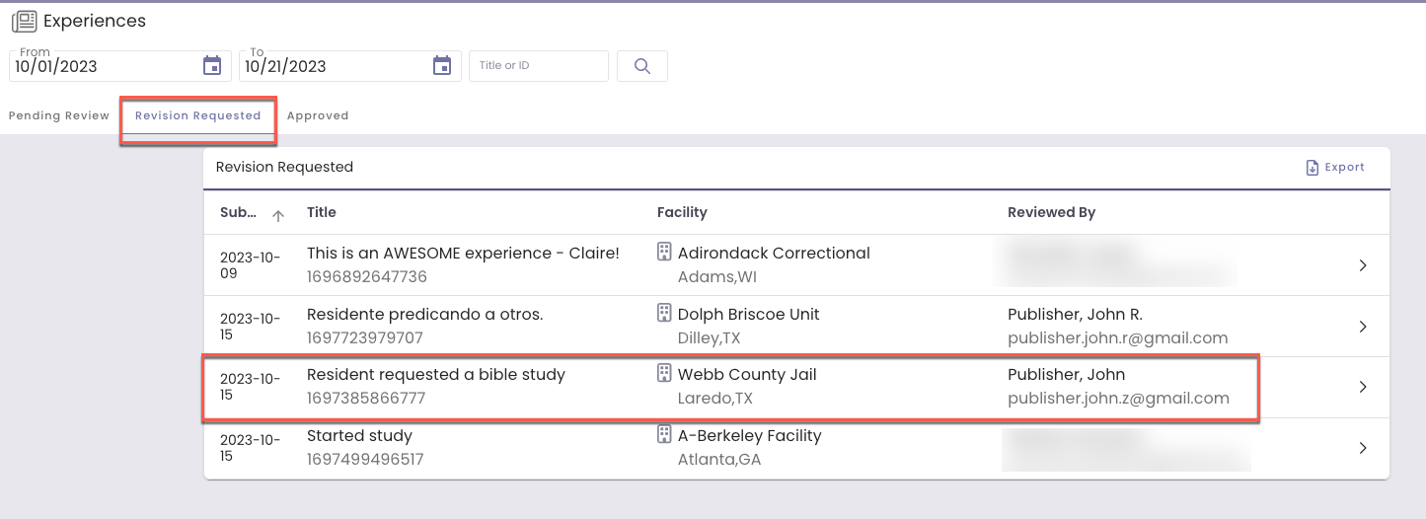Focus the Title or ID search field
This screenshot has height=519, width=1426.
pos(539,66)
